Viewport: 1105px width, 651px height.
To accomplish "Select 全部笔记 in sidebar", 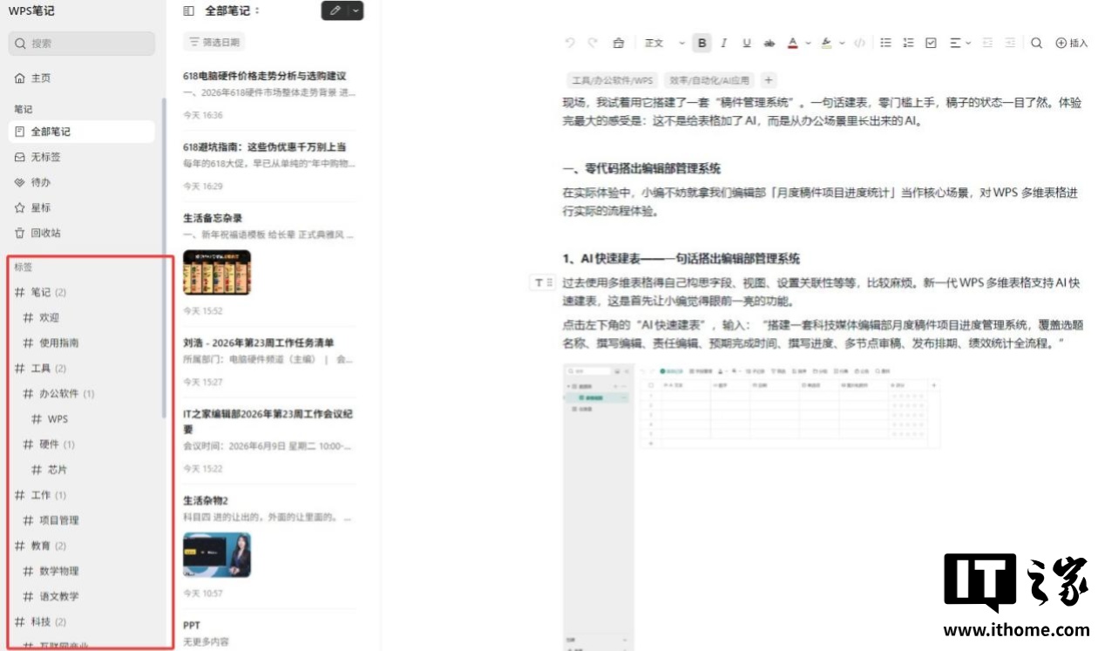I will tap(82, 132).
